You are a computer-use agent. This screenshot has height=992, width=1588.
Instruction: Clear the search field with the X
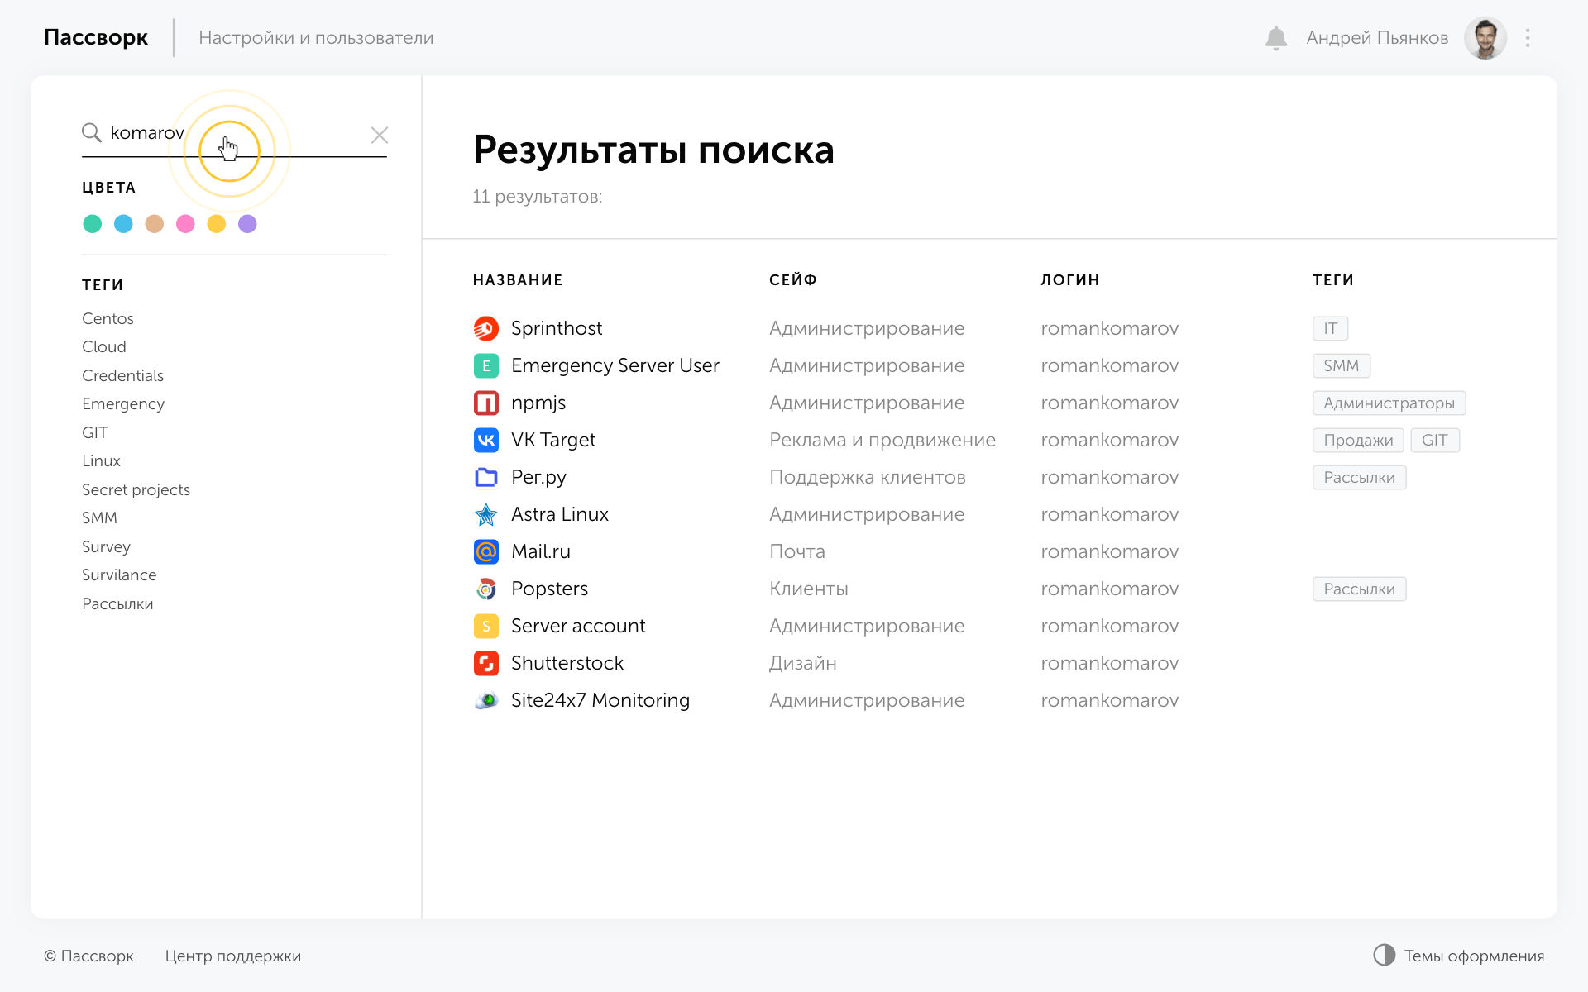coord(380,135)
